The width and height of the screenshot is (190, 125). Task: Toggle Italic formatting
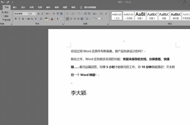pos(19,19)
